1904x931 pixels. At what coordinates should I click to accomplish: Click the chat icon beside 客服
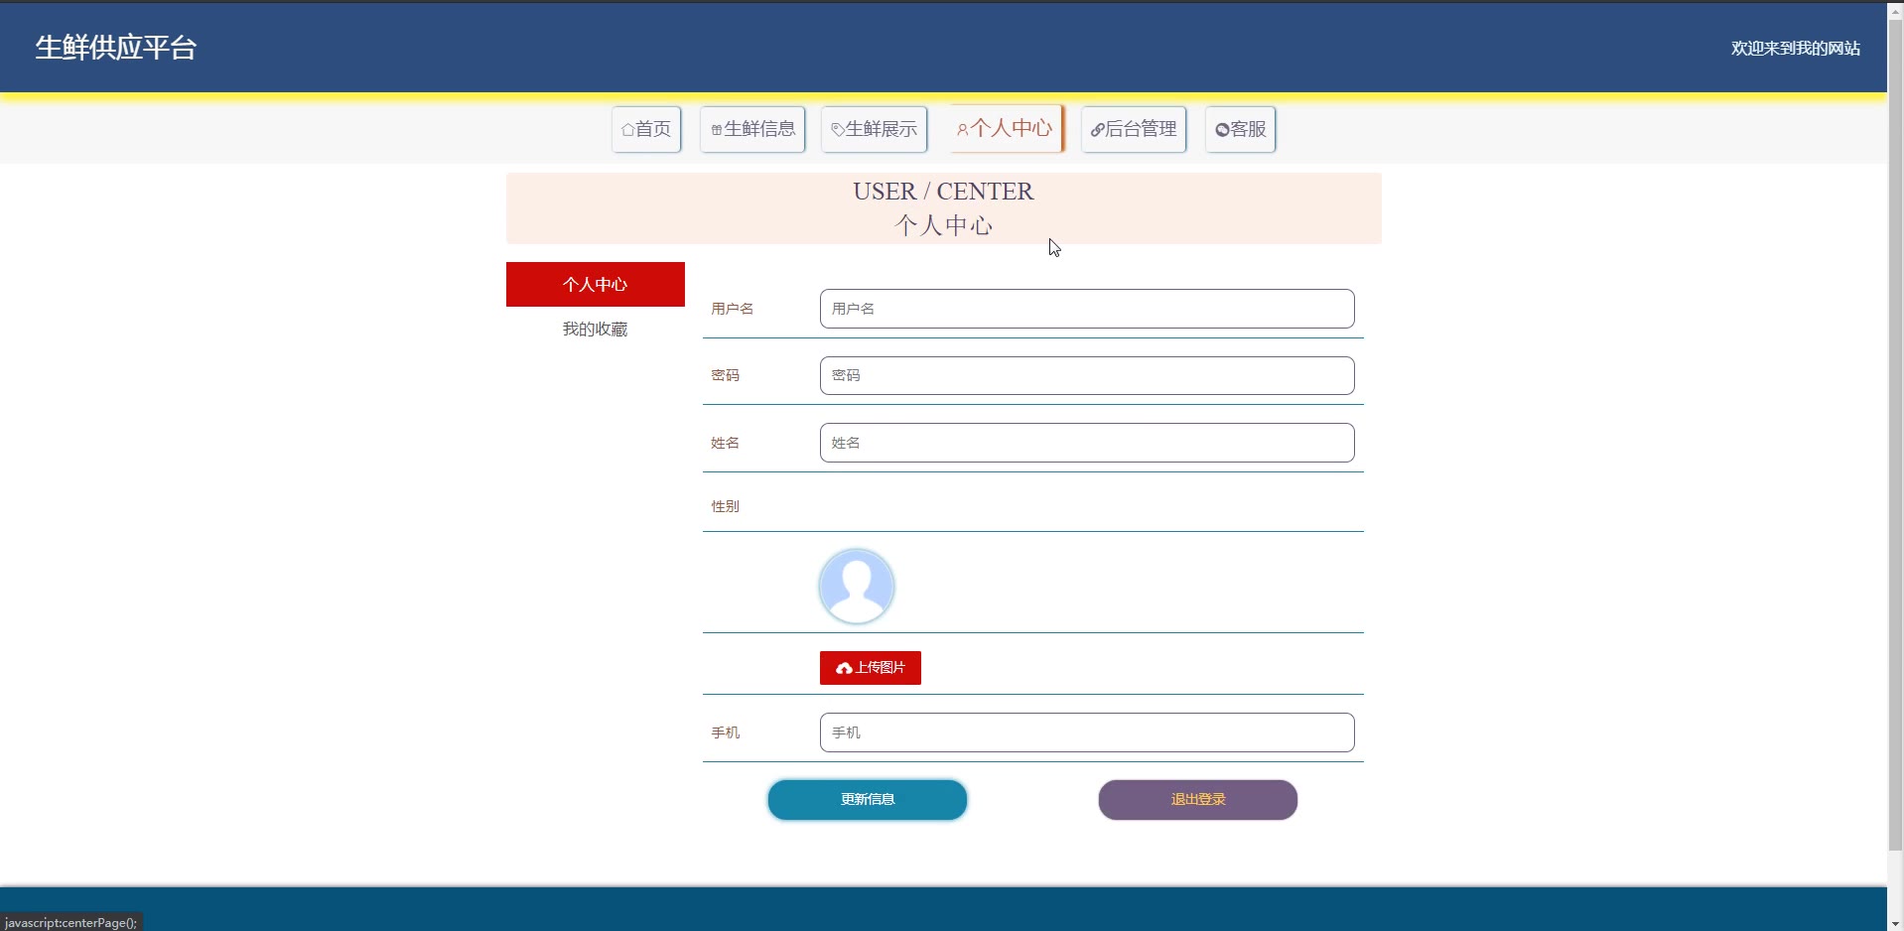tap(1222, 130)
